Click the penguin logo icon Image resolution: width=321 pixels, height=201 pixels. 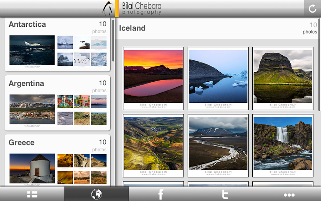coord(107,8)
